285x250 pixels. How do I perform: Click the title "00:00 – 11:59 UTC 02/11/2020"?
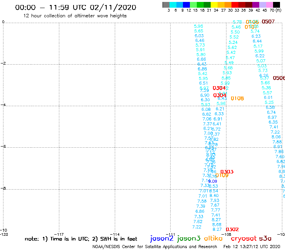[x=75, y=7]
